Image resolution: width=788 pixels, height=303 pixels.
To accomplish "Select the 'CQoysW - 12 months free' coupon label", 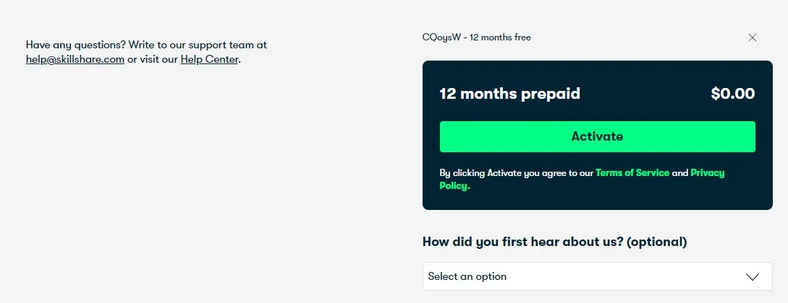I will (x=476, y=38).
